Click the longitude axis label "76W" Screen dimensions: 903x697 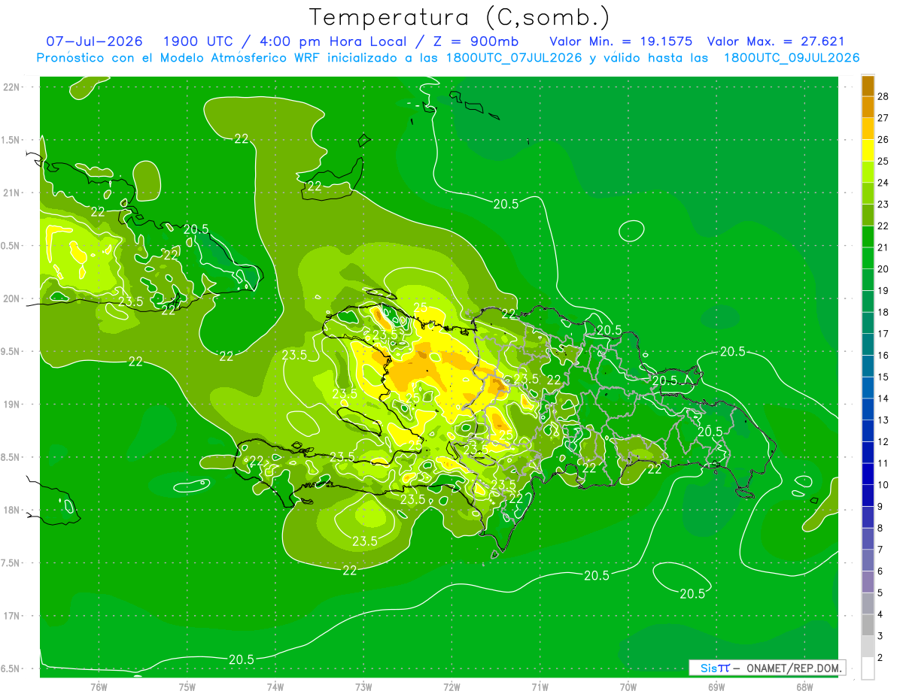pyautogui.click(x=99, y=686)
